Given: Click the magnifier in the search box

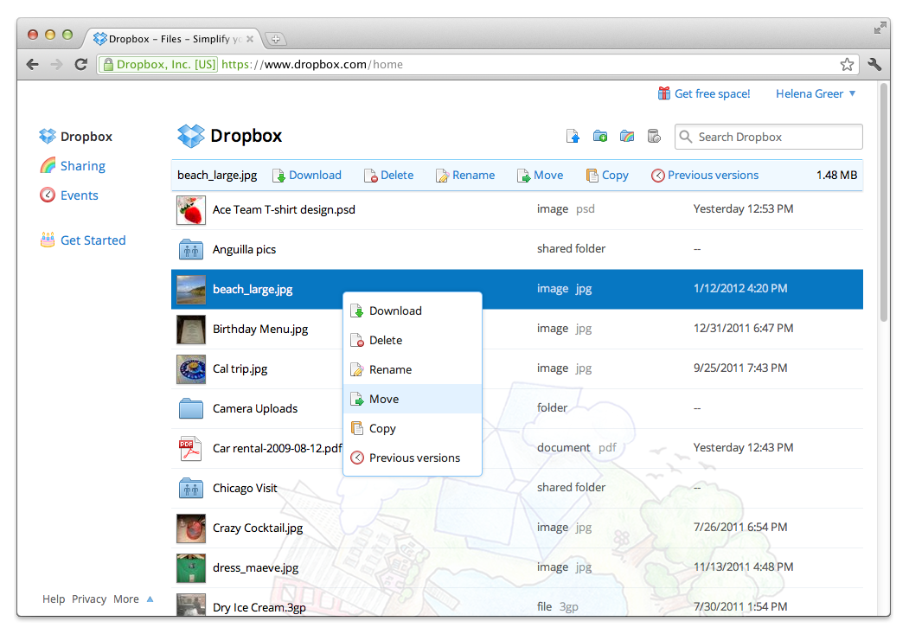Looking at the screenshot, I should point(686,137).
